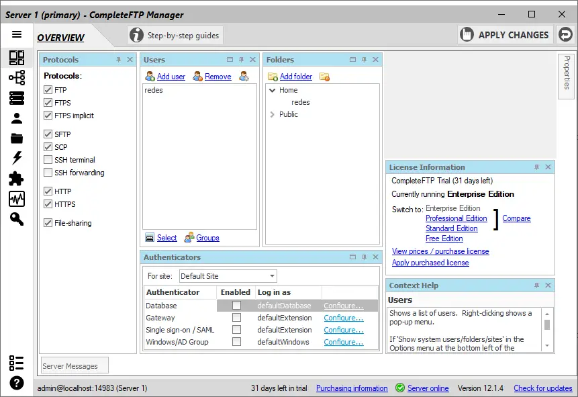The height and width of the screenshot is (397, 578).
Task: Click Select link in Users panel
Action: click(x=167, y=238)
